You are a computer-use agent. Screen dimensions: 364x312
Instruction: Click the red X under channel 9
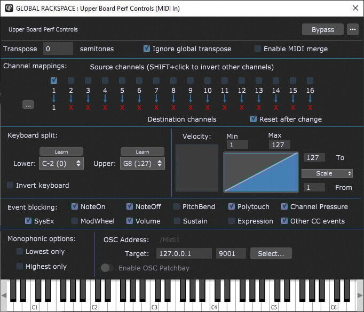click(191, 108)
